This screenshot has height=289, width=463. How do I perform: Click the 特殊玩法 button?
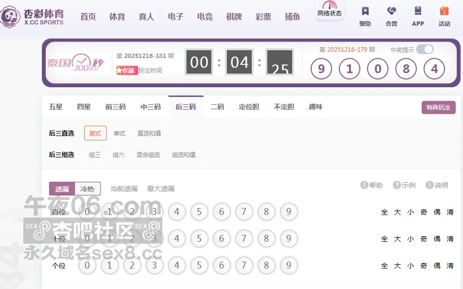[x=439, y=108]
